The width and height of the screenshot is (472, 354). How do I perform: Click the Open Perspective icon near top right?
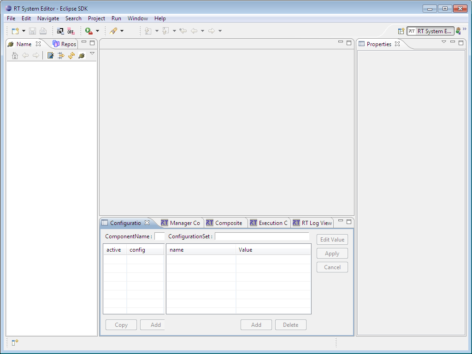tap(401, 31)
